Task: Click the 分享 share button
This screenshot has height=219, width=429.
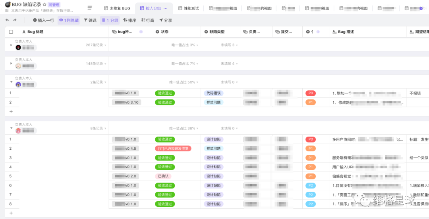Action: click(x=166, y=20)
